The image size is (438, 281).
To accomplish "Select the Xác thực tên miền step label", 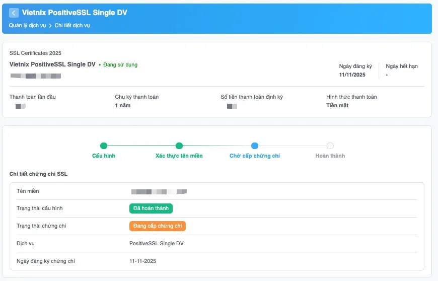I will pyautogui.click(x=179, y=156).
